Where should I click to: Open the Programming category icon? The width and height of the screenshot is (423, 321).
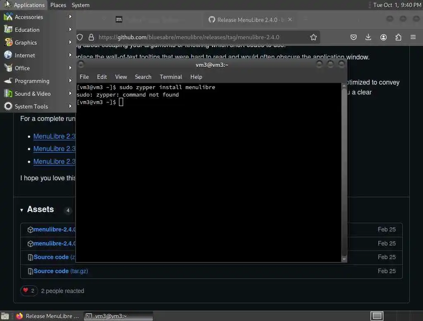coord(8,80)
